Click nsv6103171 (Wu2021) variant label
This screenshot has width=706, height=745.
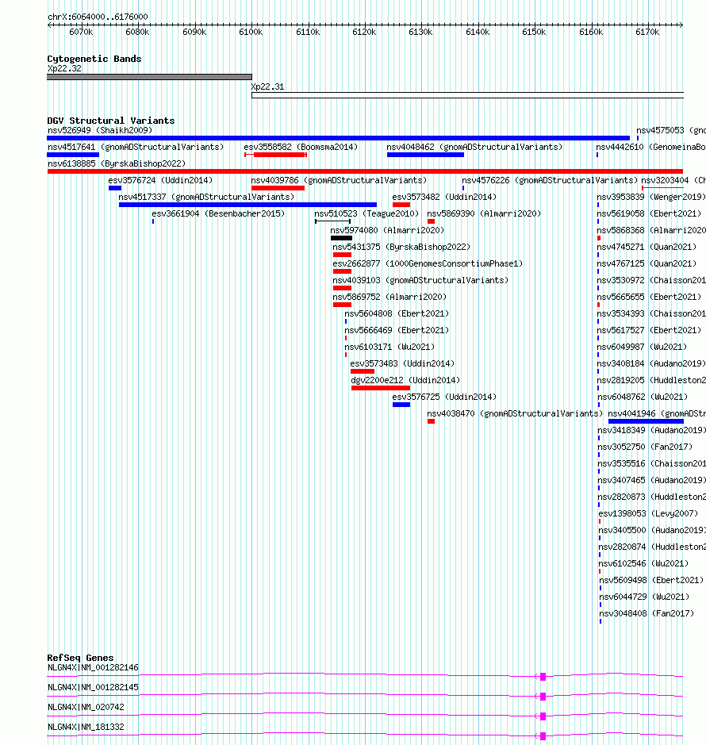pos(389,347)
